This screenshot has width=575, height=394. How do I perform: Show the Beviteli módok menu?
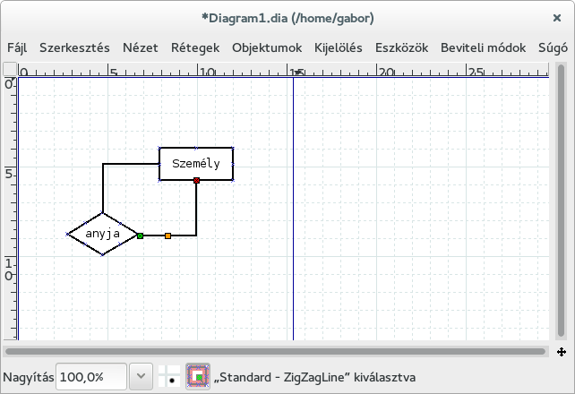(483, 47)
